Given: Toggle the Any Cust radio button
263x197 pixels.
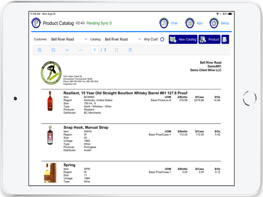Looking at the screenshot, I should click(162, 39).
